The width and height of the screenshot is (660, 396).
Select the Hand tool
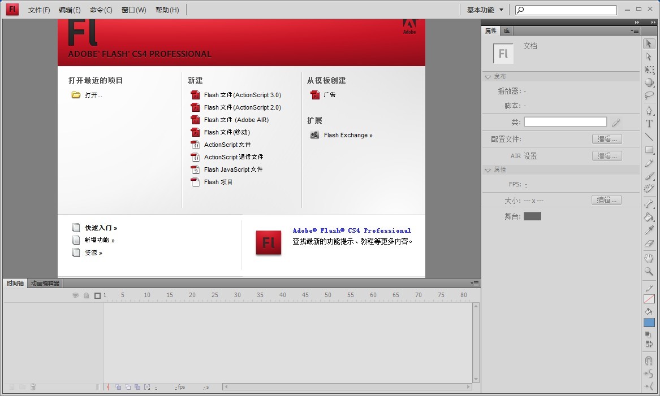pyautogui.click(x=649, y=258)
